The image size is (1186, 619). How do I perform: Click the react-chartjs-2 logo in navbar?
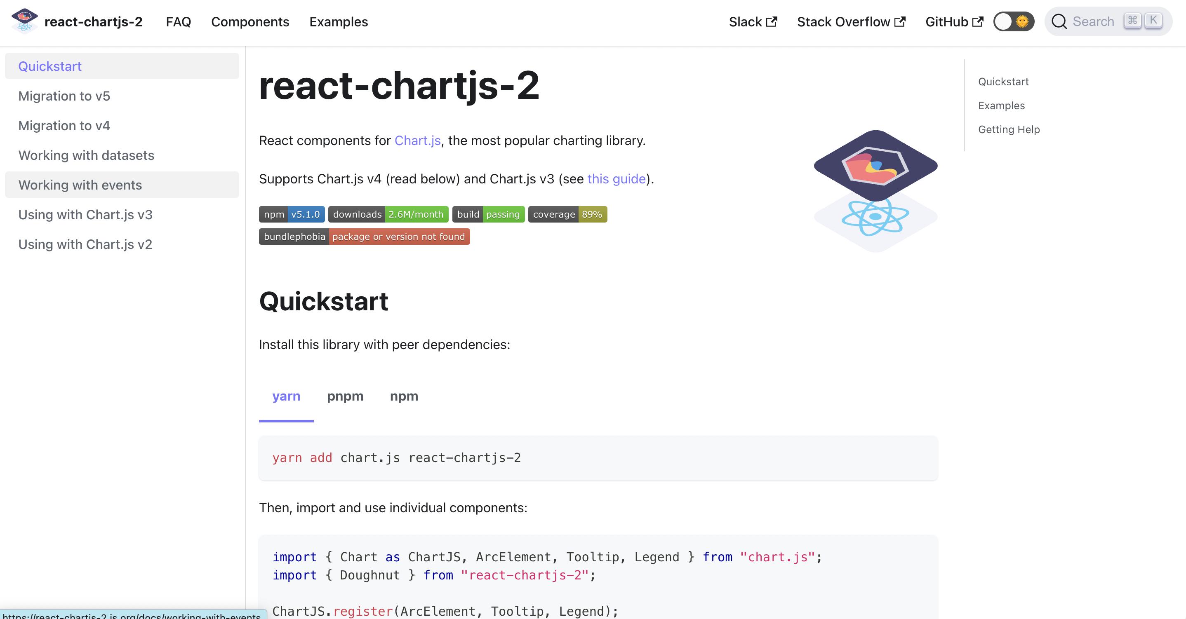click(24, 21)
